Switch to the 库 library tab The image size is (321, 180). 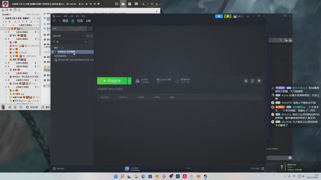coord(73,21)
